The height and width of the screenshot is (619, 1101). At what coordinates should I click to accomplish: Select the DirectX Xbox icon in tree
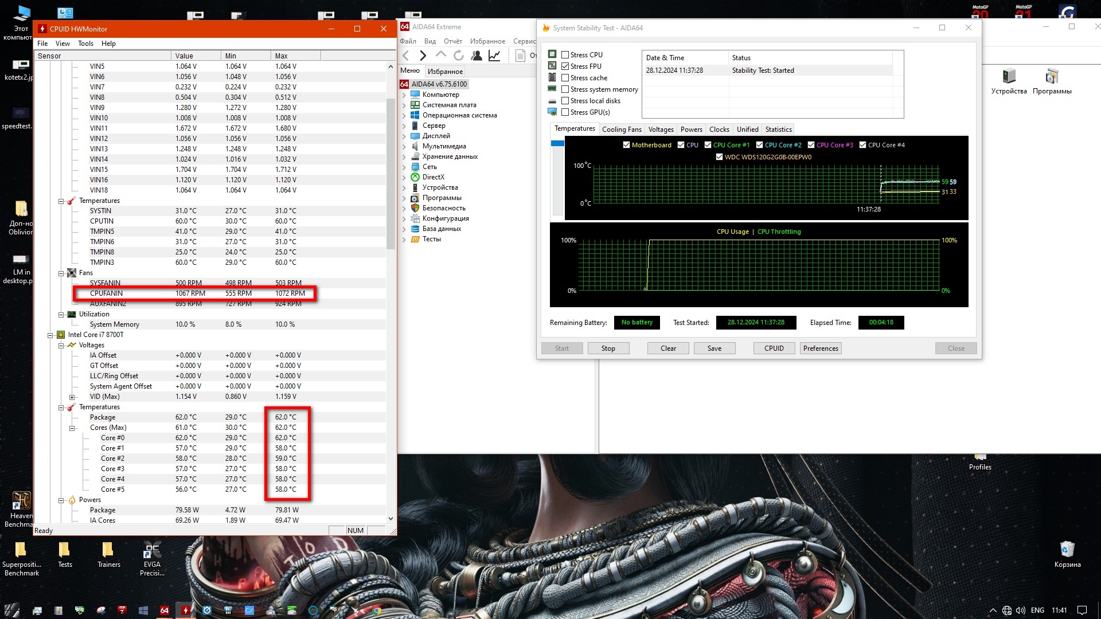pos(415,177)
